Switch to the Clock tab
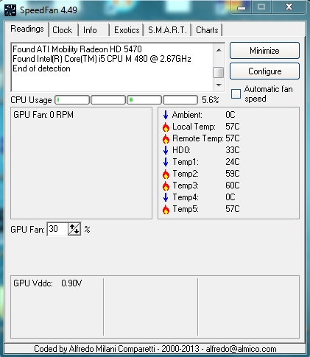Image resolution: width=310 pixels, height=357 pixels. point(63,30)
